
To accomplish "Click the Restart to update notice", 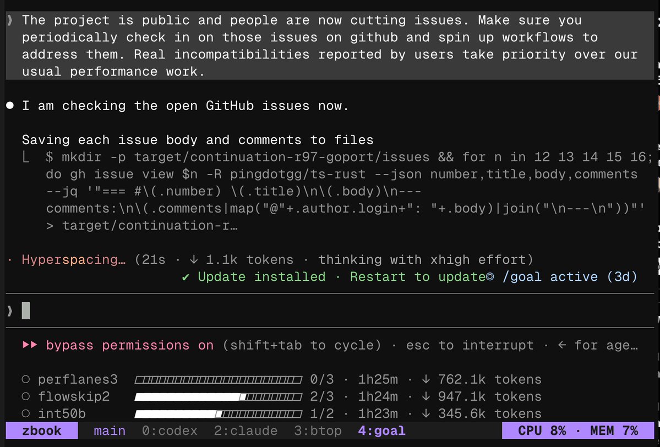I will tap(418, 277).
